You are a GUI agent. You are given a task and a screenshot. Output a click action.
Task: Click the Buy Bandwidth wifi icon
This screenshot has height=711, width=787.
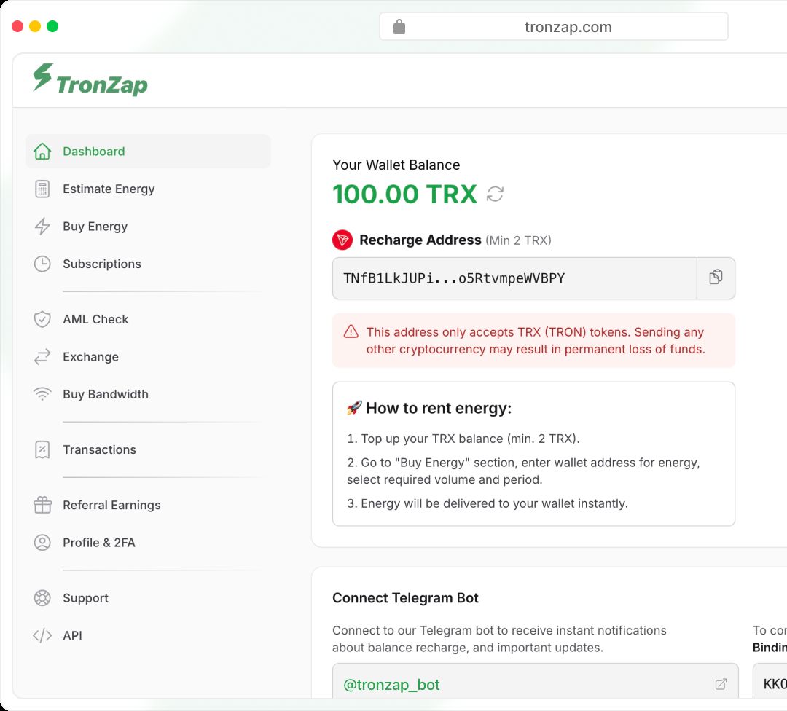[42, 394]
